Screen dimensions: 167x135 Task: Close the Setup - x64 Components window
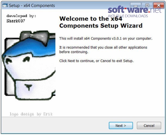159,5
